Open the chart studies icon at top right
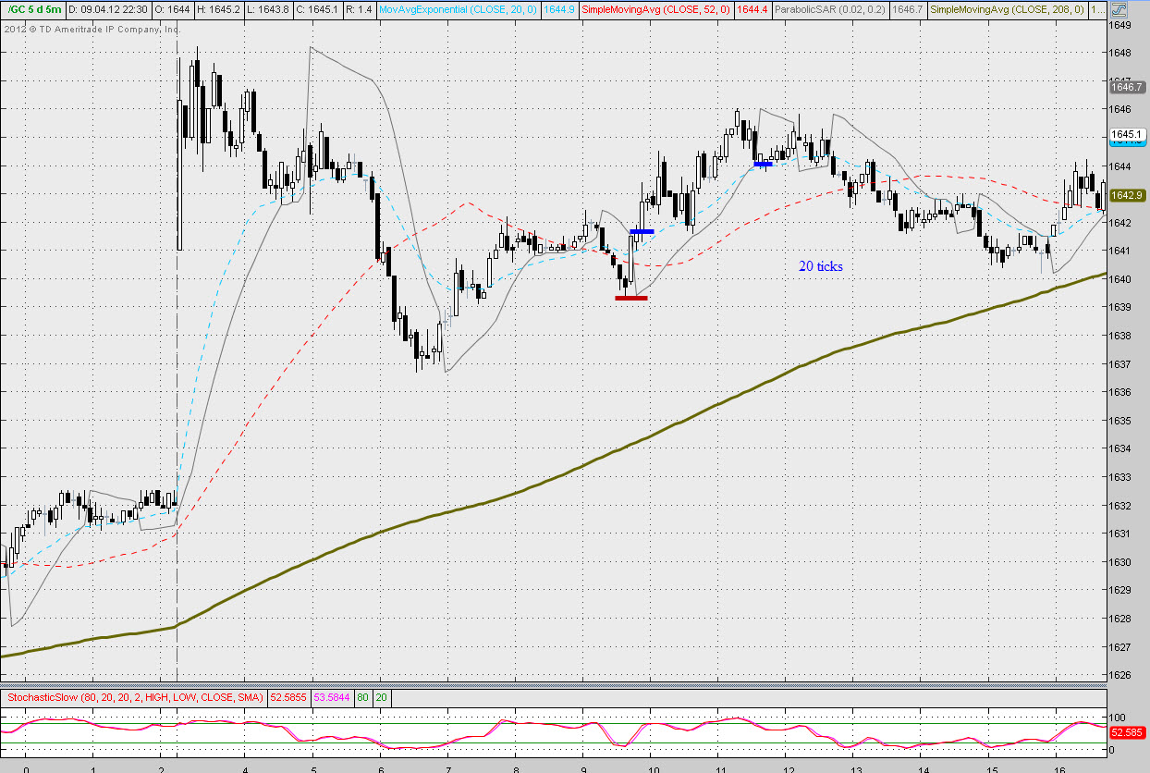The width and height of the screenshot is (1150, 773). (x=1118, y=9)
